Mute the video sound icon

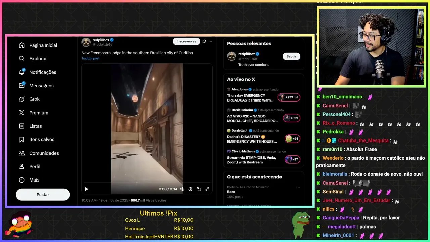click(182, 189)
